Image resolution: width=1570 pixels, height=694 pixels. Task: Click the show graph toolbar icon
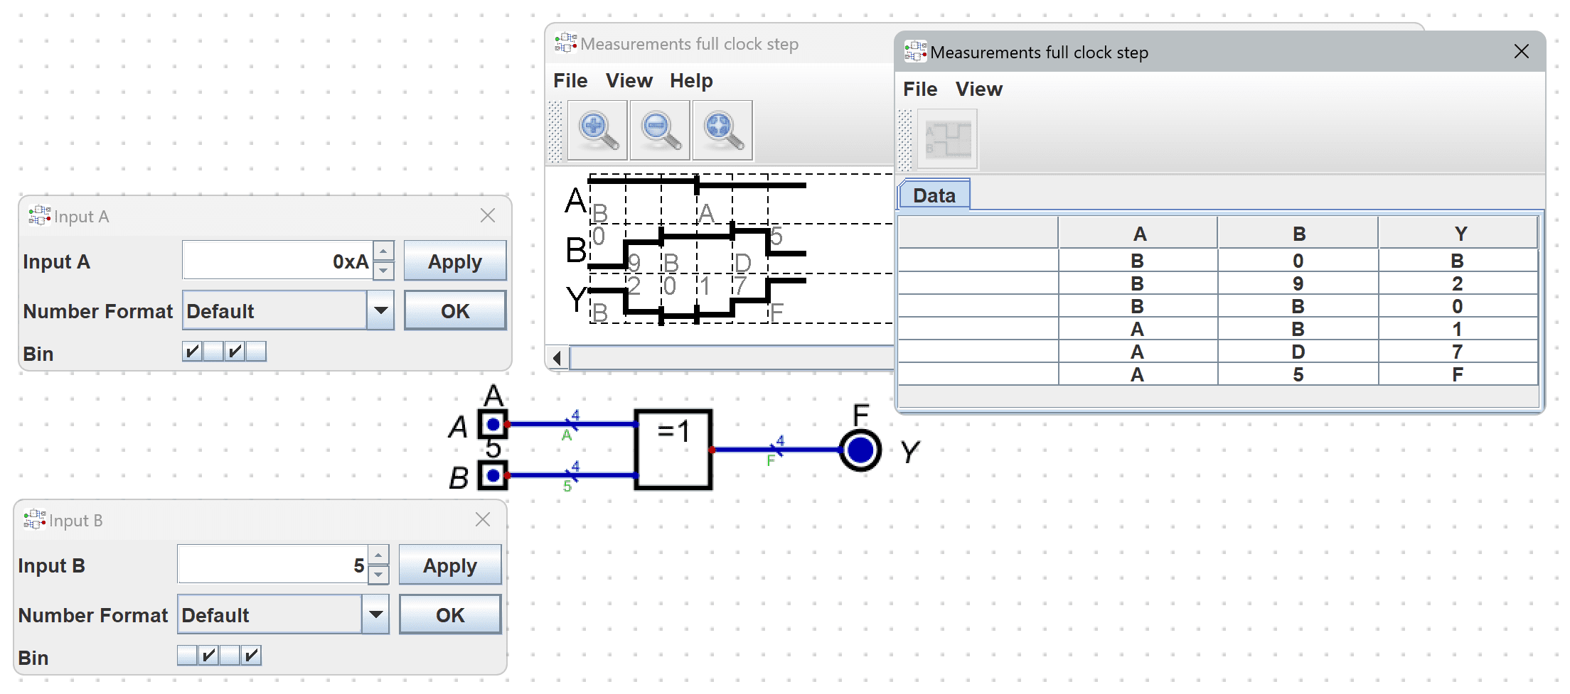pos(948,139)
